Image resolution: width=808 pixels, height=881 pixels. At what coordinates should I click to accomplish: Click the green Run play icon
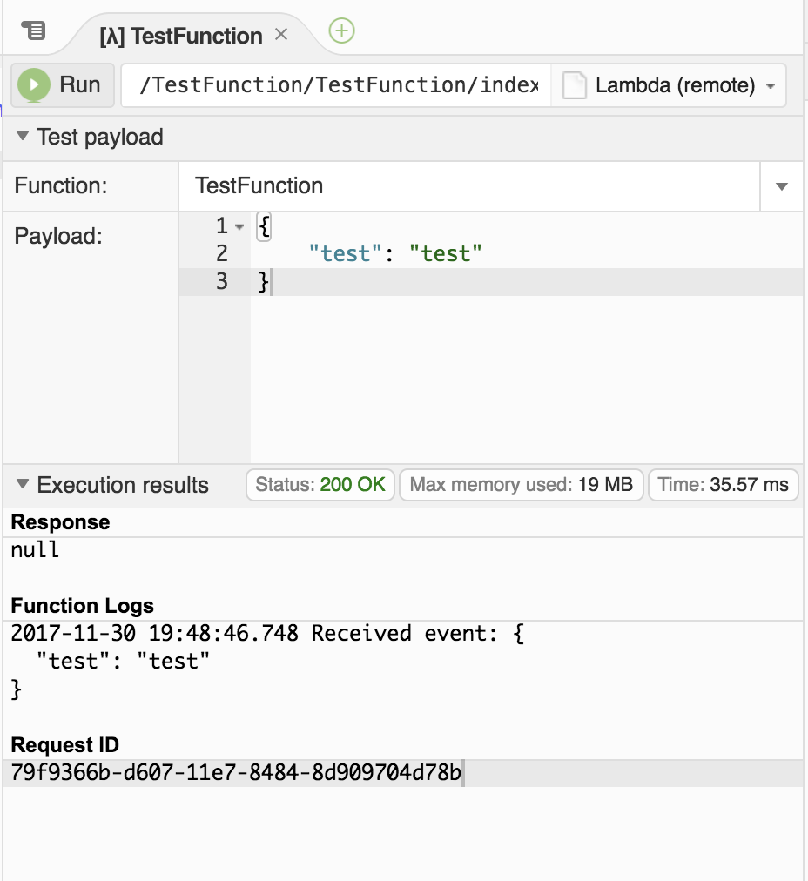(x=33, y=84)
